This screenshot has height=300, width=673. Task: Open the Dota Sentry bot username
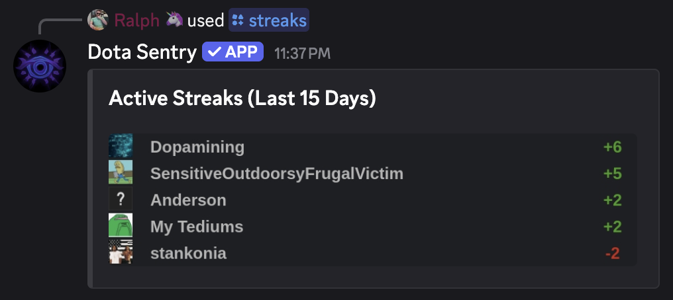[x=142, y=52]
